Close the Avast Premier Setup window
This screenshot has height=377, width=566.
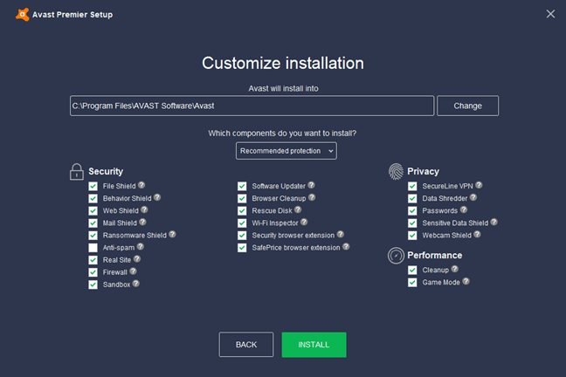[550, 14]
